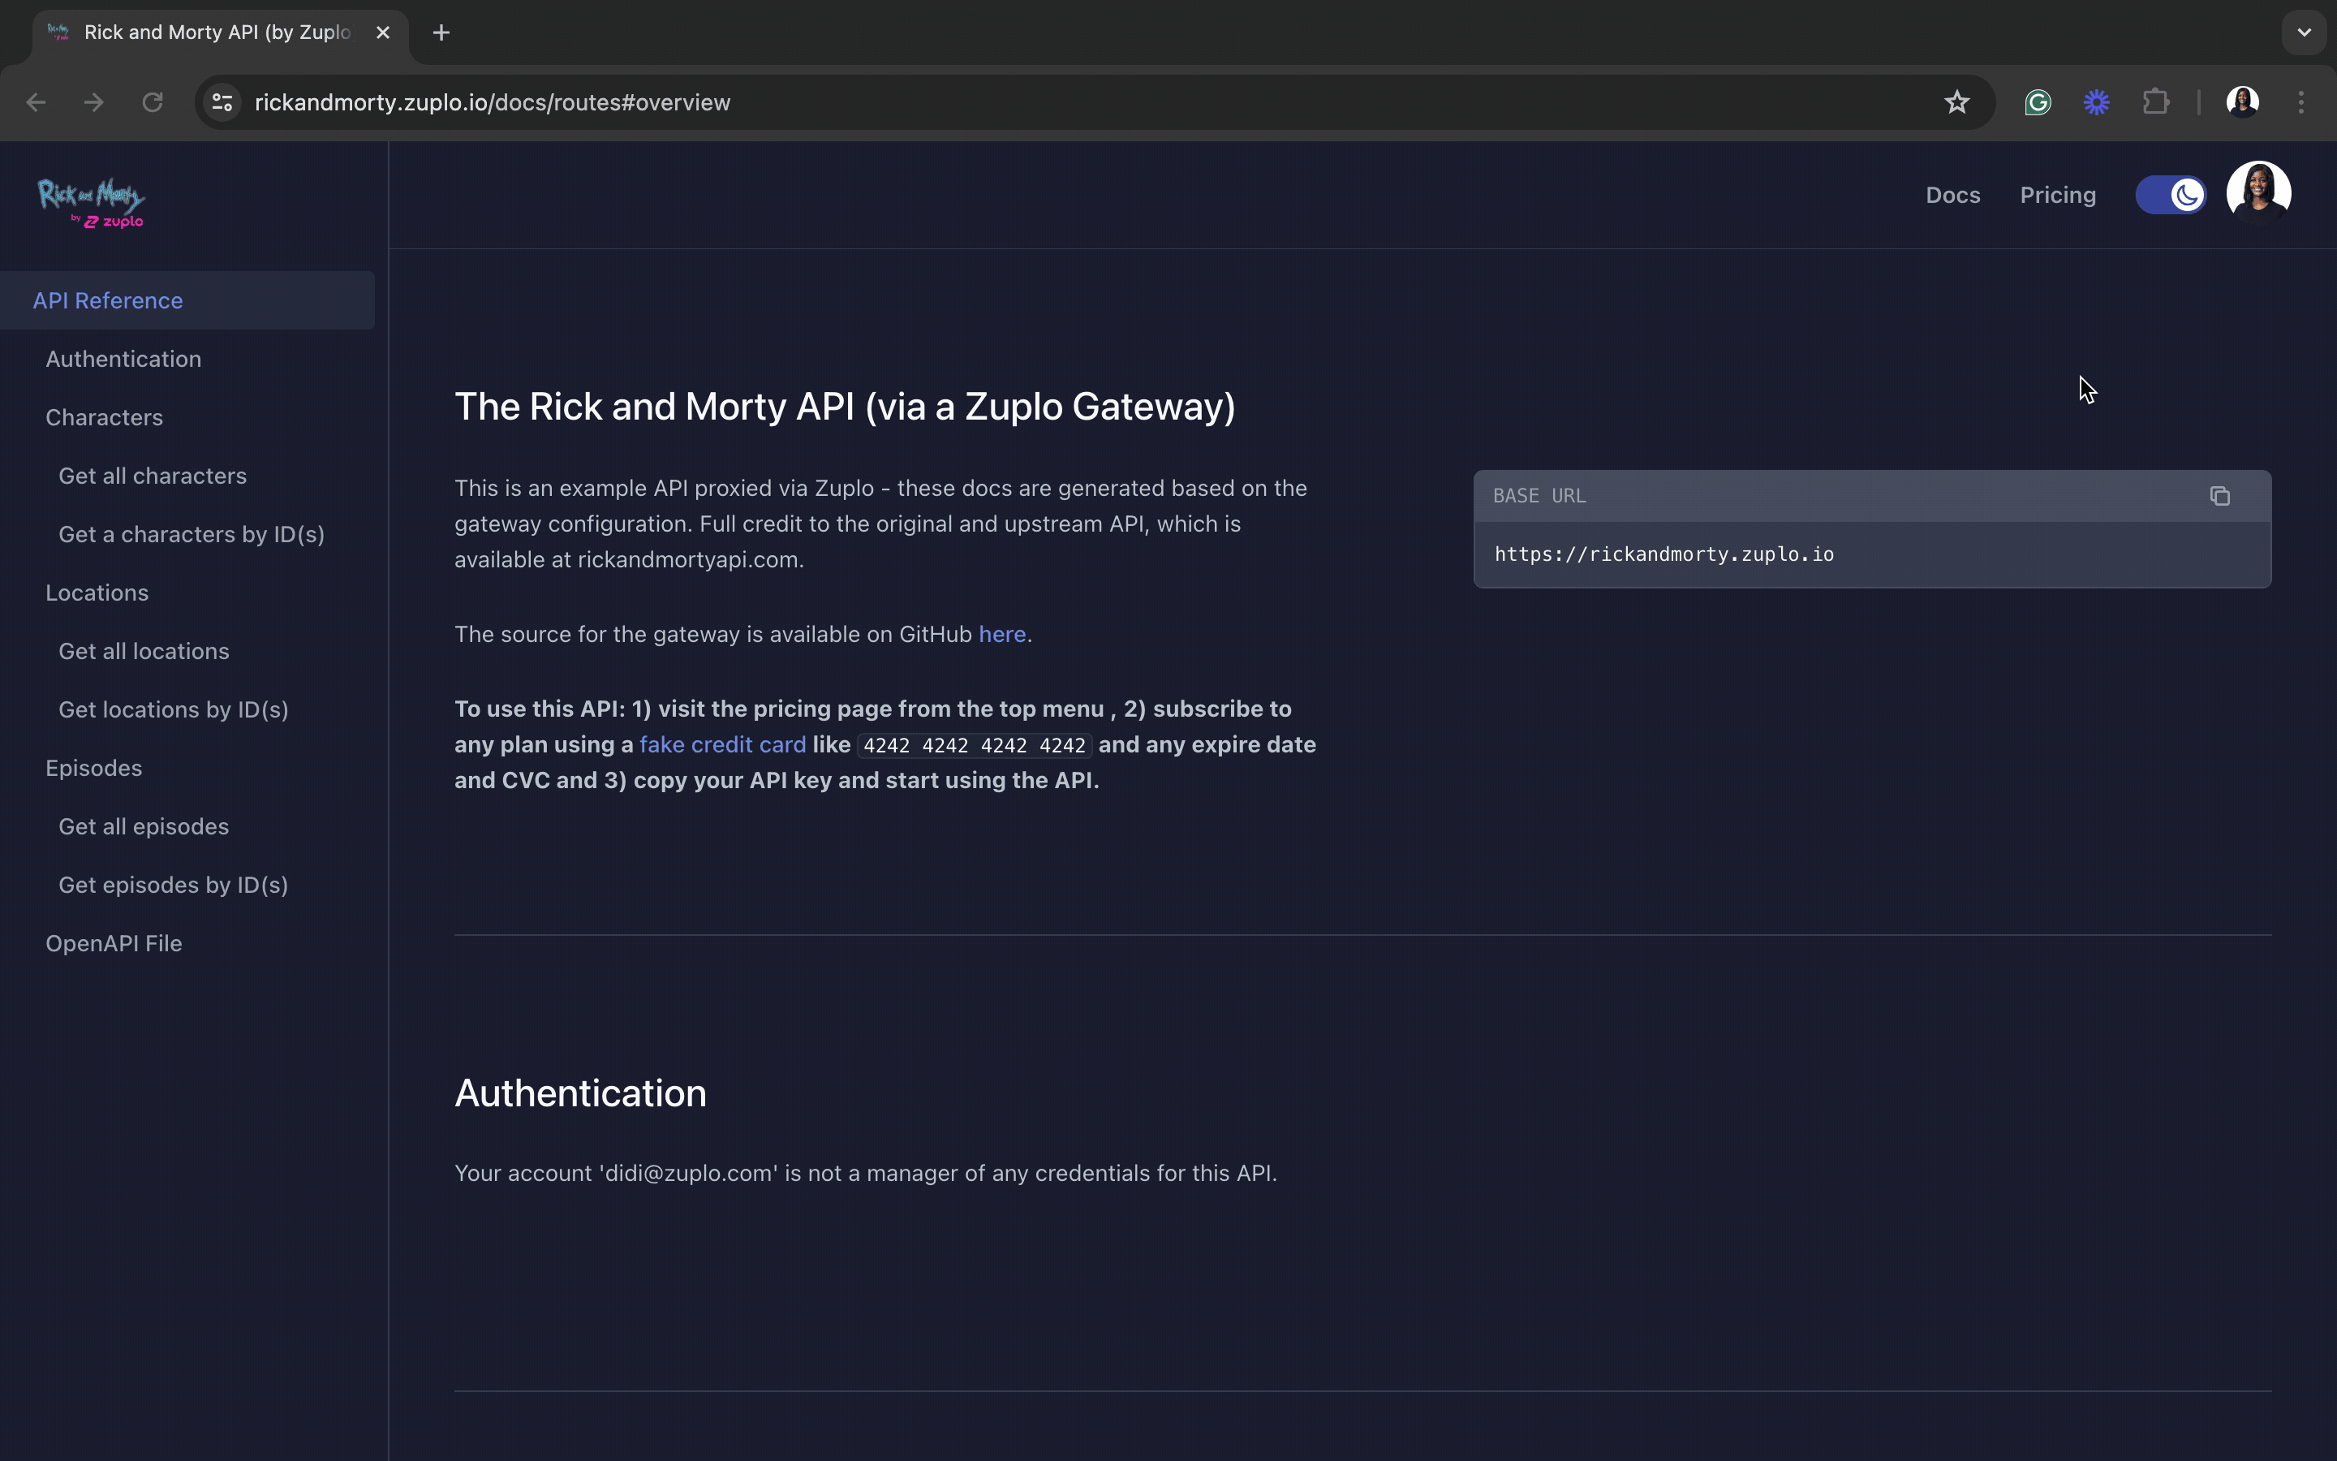Viewport: 2337px width, 1461px height.
Task: Open the Pricing menu item
Action: pyautogui.click(x=2057, y=194)
